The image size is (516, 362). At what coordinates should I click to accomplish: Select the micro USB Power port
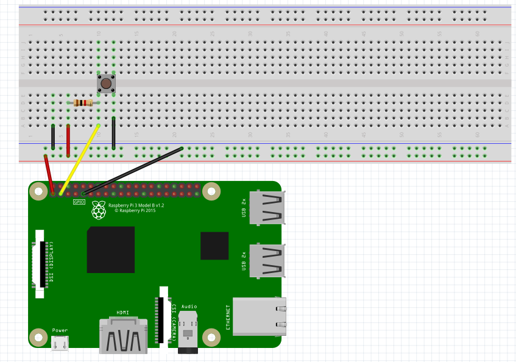(x=60, y=344)
